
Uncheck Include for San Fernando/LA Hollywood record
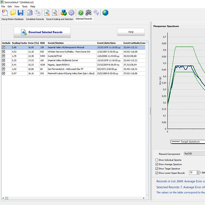[x=3, y=69]
